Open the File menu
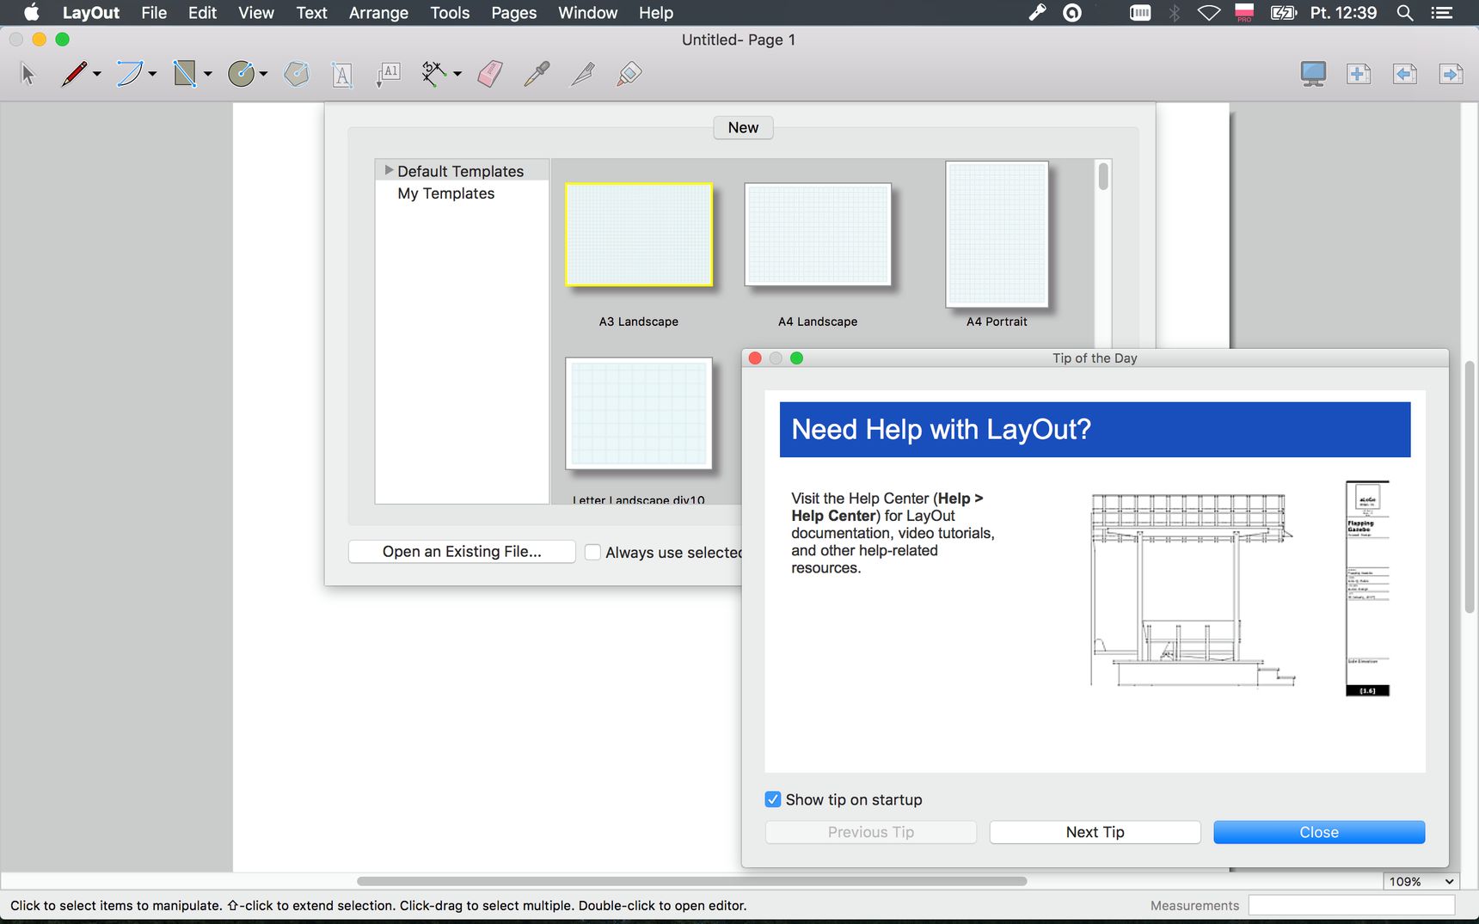This screenshot has height=924, width=1479. [154, 13]
